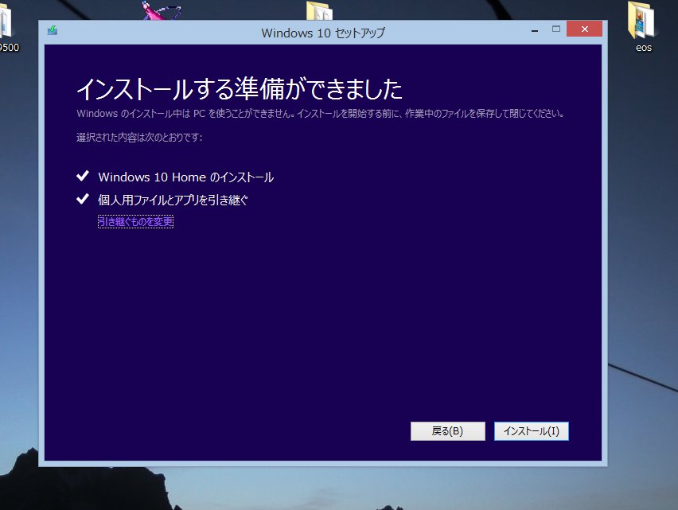Screen dimensions: 678x510
Task: Click the Windows 10 セットアップ title bar text
Action: 322,33
